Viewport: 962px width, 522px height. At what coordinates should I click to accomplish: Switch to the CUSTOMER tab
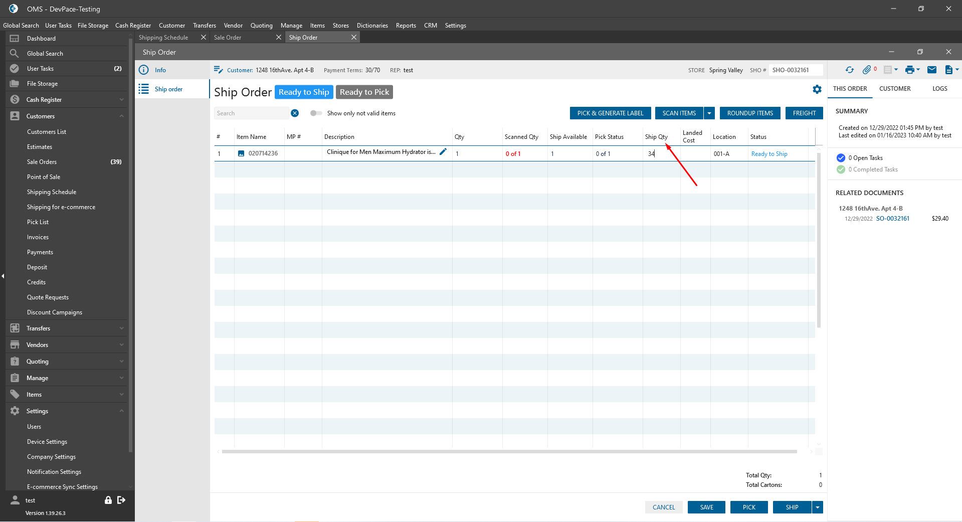(x=894, y=89)
